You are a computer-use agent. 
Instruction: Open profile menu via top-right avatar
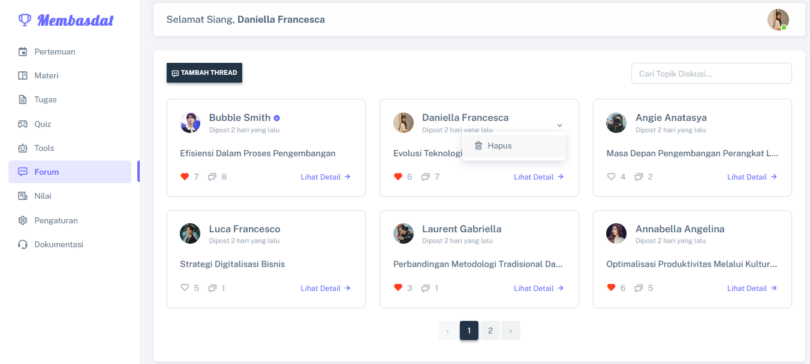click(778, 20)
